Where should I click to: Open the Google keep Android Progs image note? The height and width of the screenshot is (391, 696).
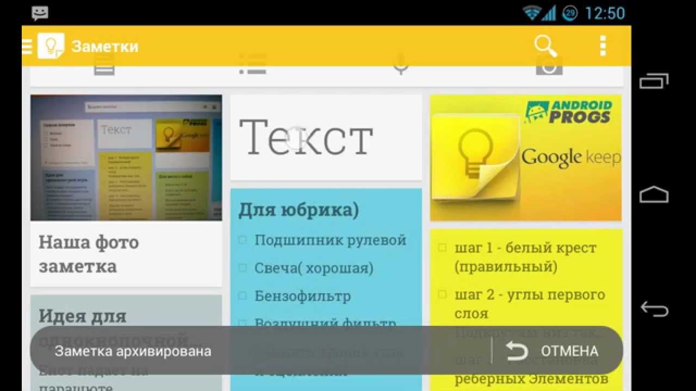[x=526, y=158]
